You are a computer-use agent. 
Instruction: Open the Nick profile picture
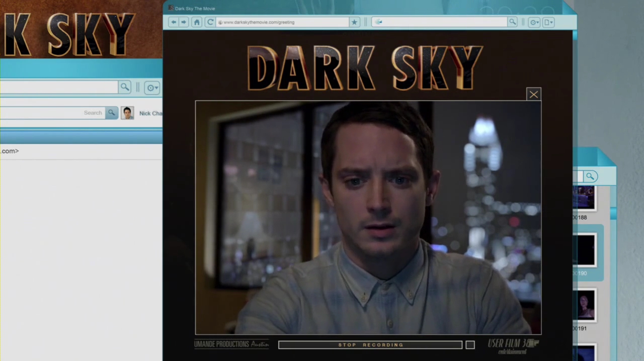(127, 113)
